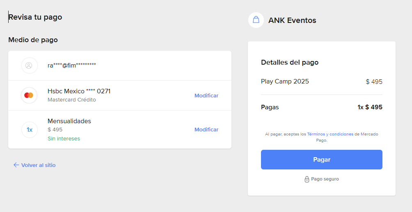This screenshot has width=412, height=212.
Task: Click the Play Camp 2025 item name
Action: 285,81
